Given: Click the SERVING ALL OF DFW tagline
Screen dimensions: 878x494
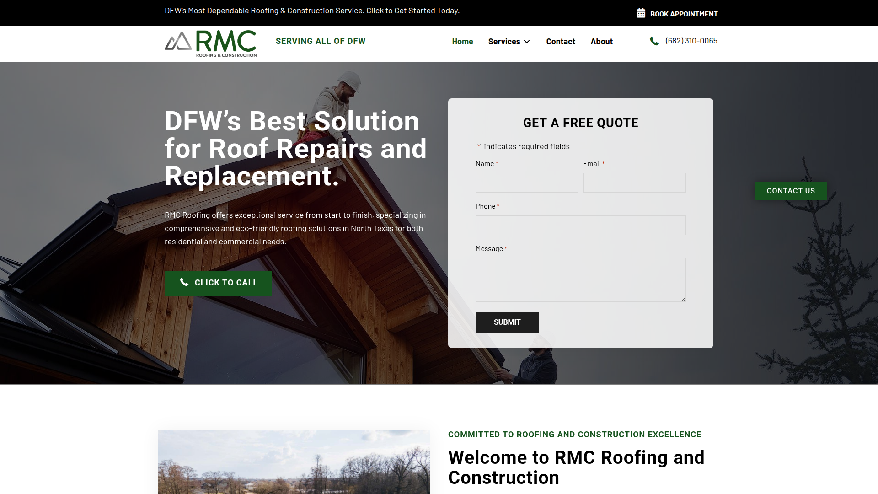Looking at the screenshot, I should 321,41.
